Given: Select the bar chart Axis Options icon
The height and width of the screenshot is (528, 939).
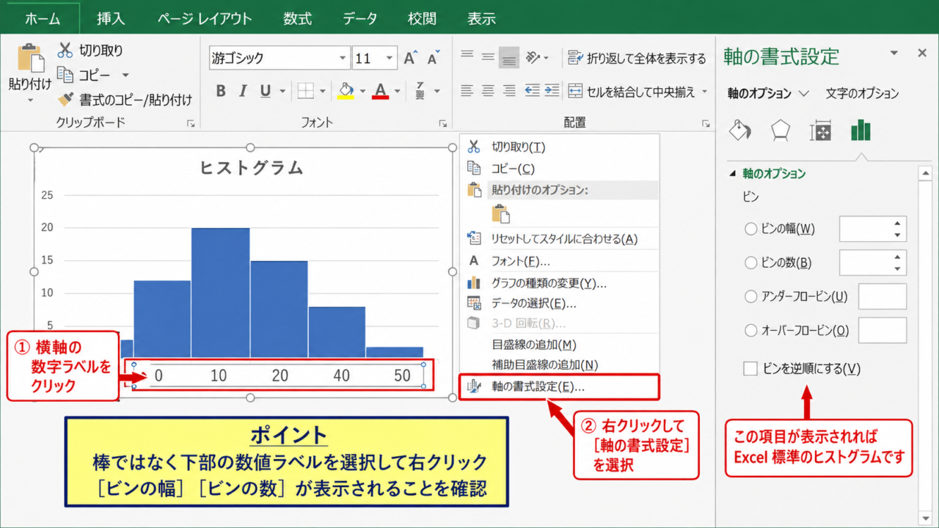Looking at the screenshot, I should pos(860,131).
